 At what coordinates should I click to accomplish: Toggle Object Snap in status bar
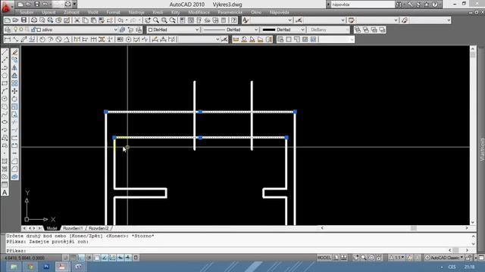[x=97, y=258]
